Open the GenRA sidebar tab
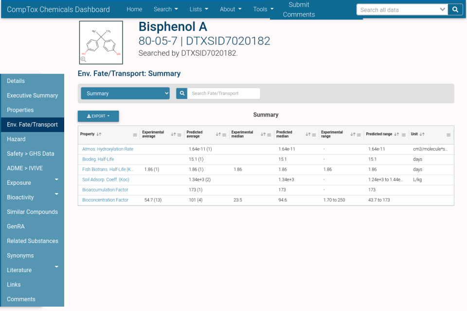This screenshot has height=311, width=467. (x=32, y=227)
